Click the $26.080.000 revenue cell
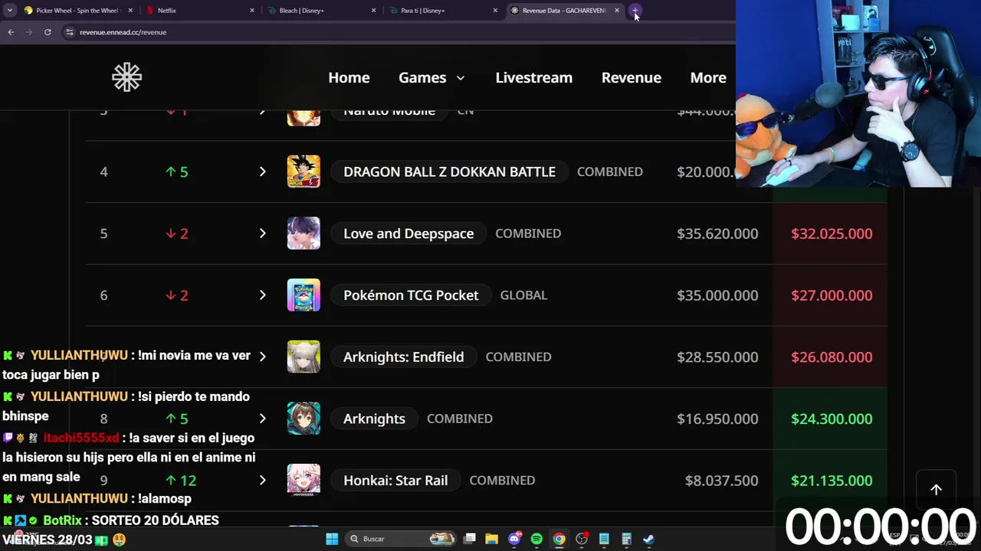Screen dimensions: 981x551 click(831, 357)
